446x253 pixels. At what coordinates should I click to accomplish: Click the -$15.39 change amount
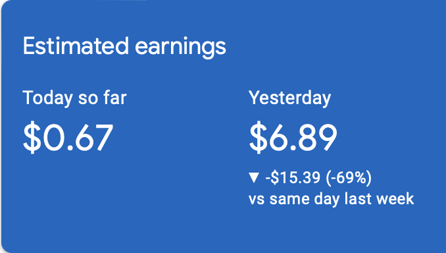[293, 177]
